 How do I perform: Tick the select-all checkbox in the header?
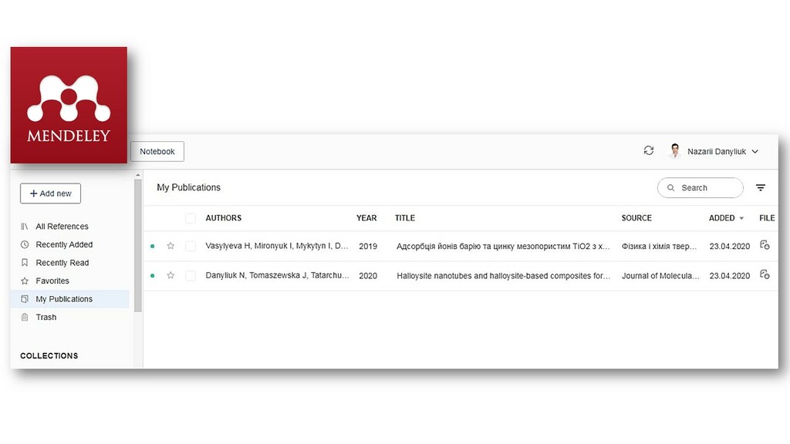pyautogui.click(x=191, y=218)
